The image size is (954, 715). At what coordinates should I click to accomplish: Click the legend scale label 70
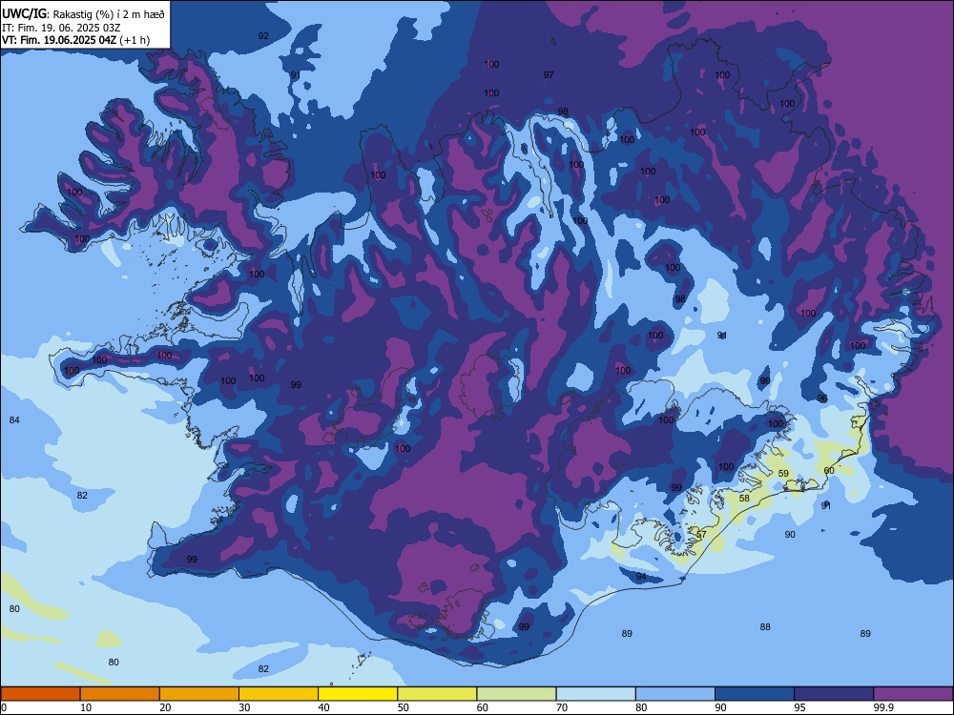pyautogui.click(x=562, y=707)
